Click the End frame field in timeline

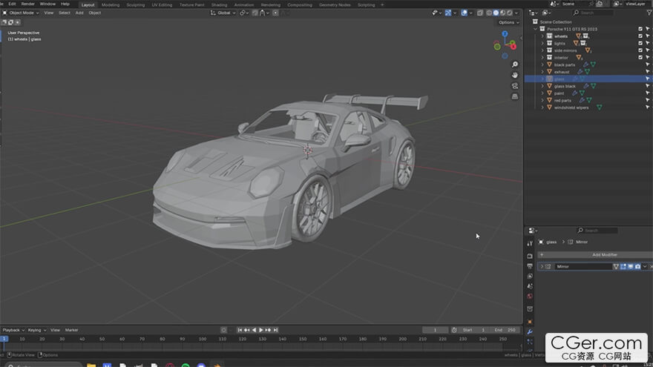pos(507,330)
